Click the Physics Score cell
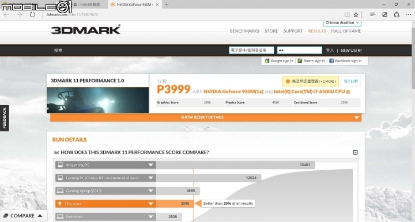Image resolution: width=415 pixels, height=222 pixels. [x=258, y=102]
